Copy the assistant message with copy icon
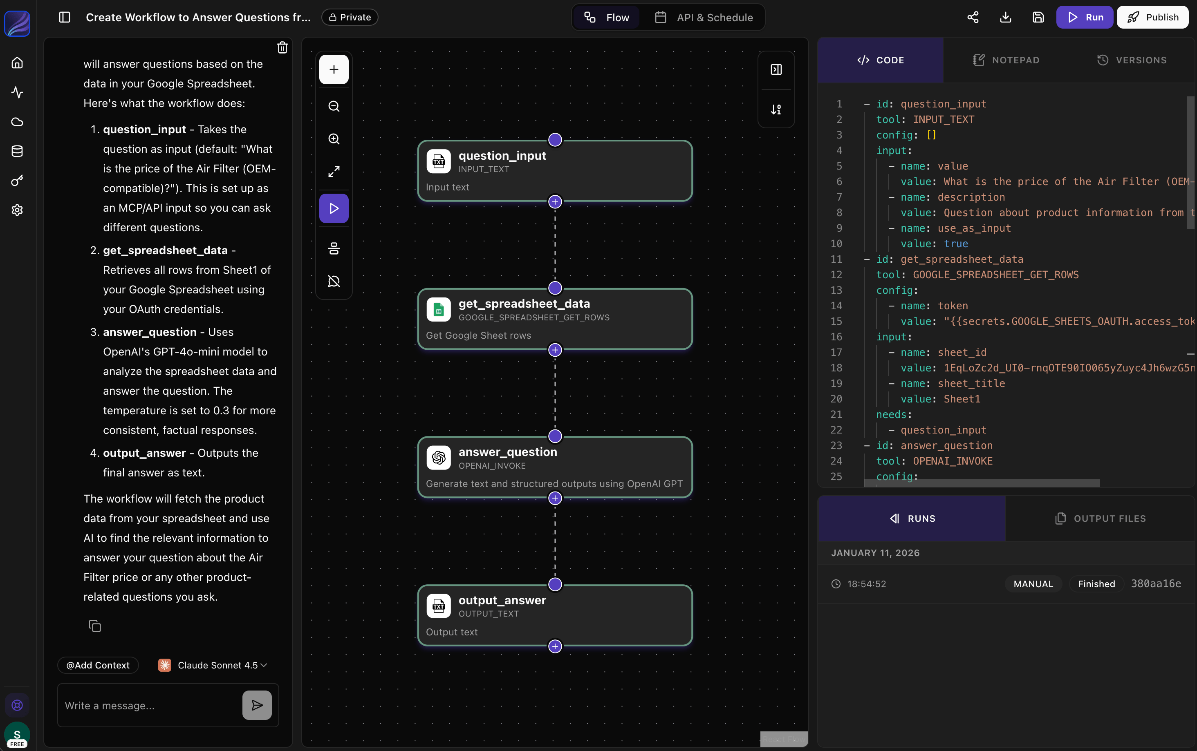This screenshot has height=751, width=1197. point(94,626)
